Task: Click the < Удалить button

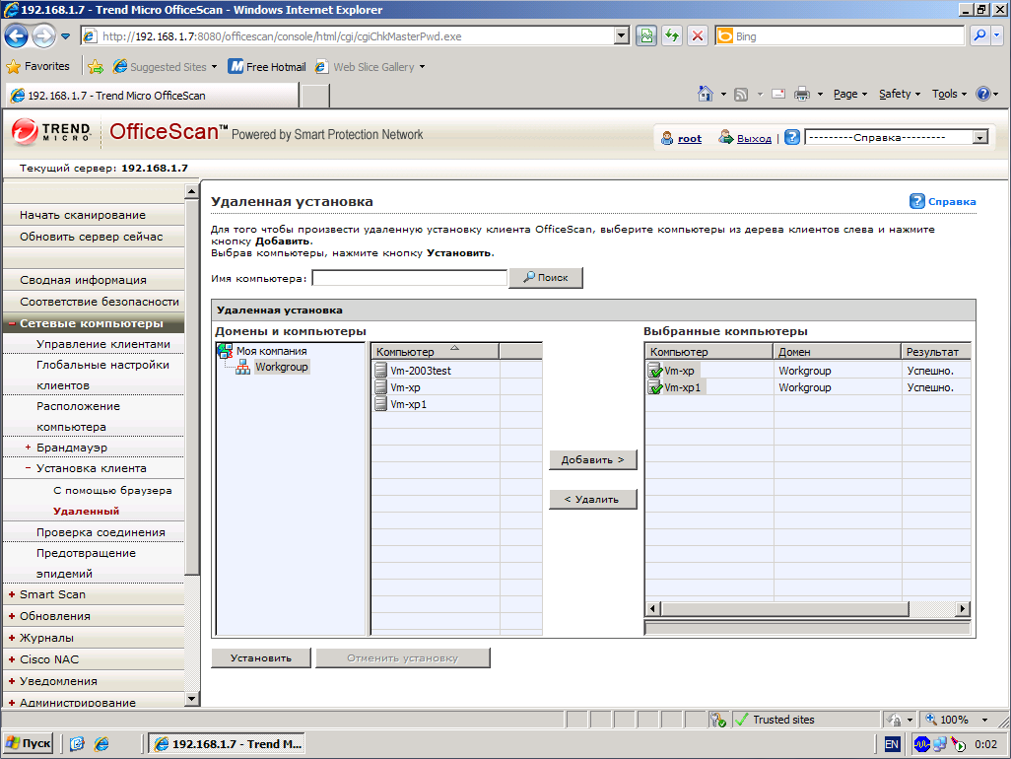Action: coord(592,499)
